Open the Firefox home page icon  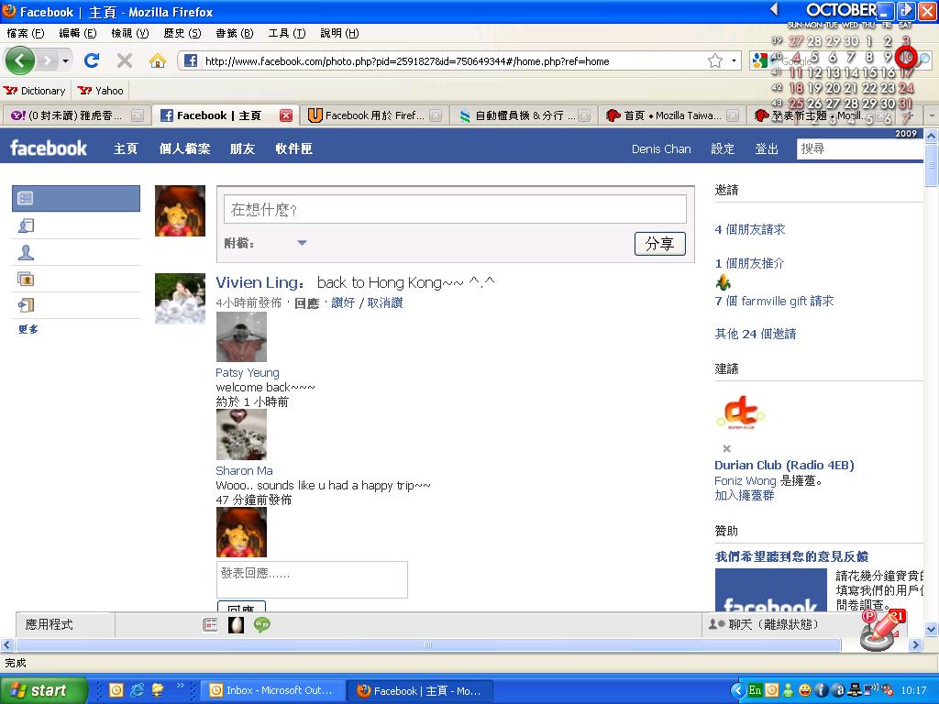pyautogui.click(x=157, y=60)
